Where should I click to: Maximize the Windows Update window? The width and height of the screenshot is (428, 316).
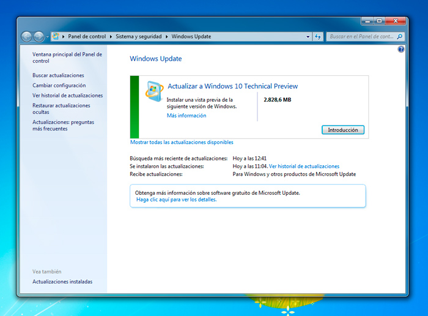pyautogui.click(x=380, y=21)
